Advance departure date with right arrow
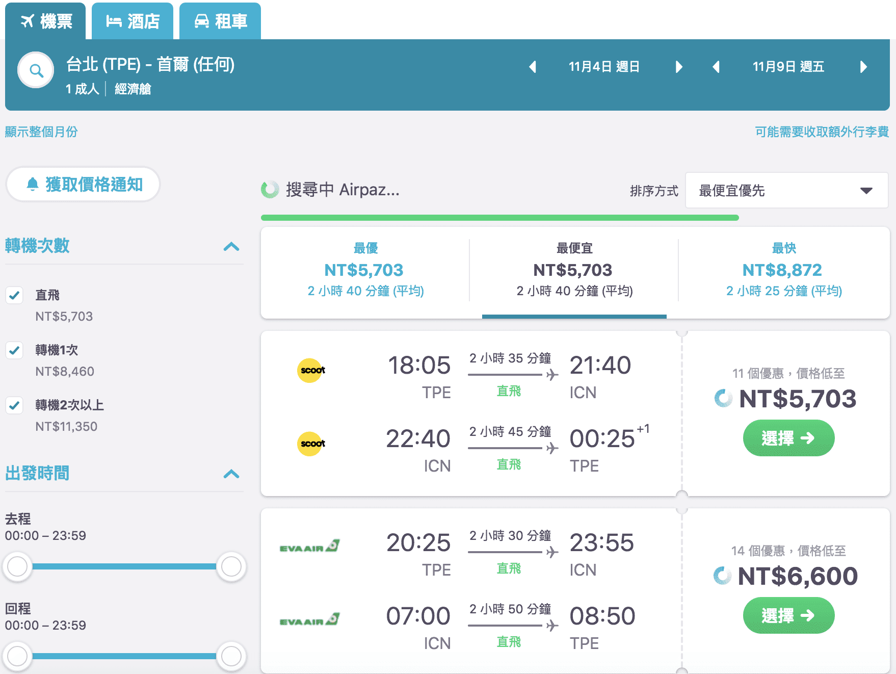This screenshot has height=674, width=896. click(x=679, y=66)
